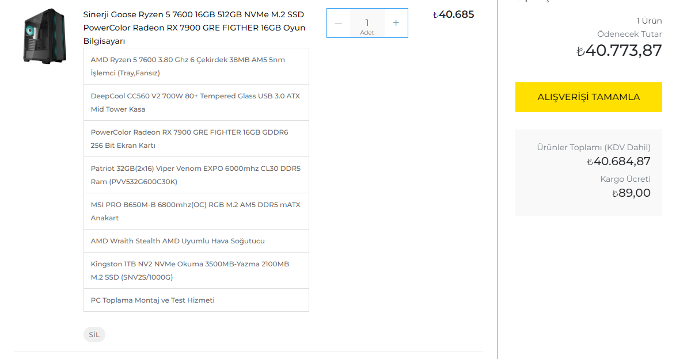Click the SİL remove button

94,335
